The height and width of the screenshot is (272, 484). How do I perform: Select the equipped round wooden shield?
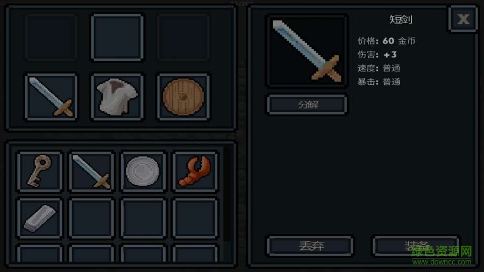(183, 97)
